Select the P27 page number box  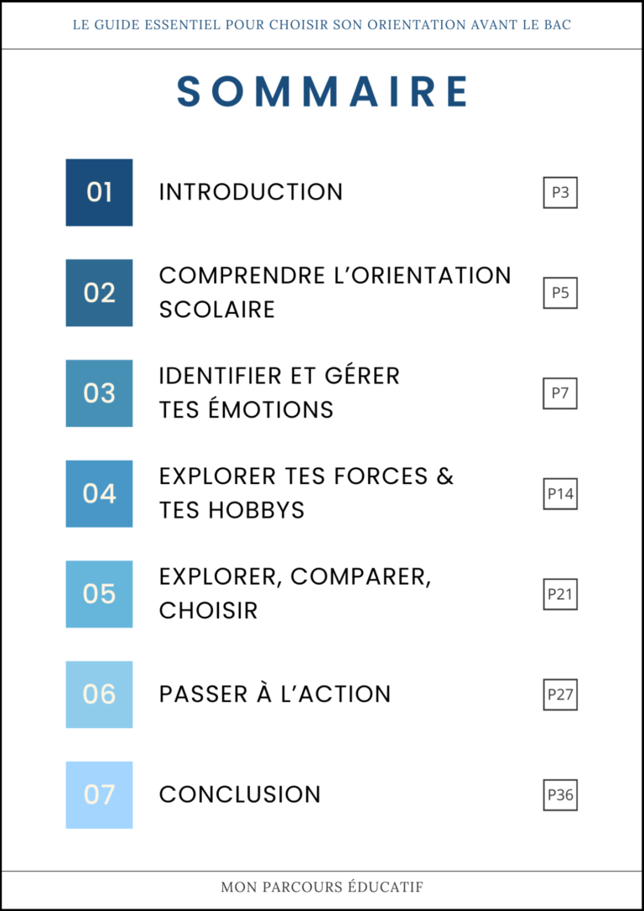click(560, 695)
